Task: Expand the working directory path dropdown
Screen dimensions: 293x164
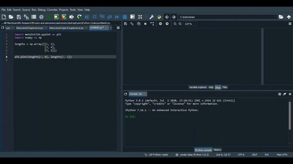Action: [x=276, y=17]
